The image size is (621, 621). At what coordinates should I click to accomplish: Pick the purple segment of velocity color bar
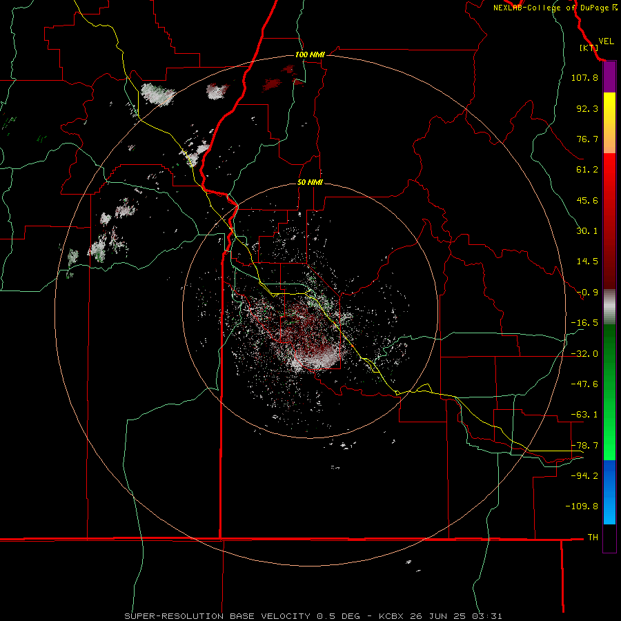(x=609, y=77)
